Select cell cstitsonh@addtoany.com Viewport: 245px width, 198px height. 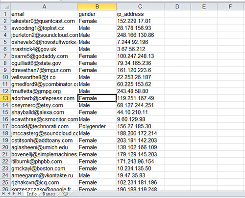coord(44,141)
